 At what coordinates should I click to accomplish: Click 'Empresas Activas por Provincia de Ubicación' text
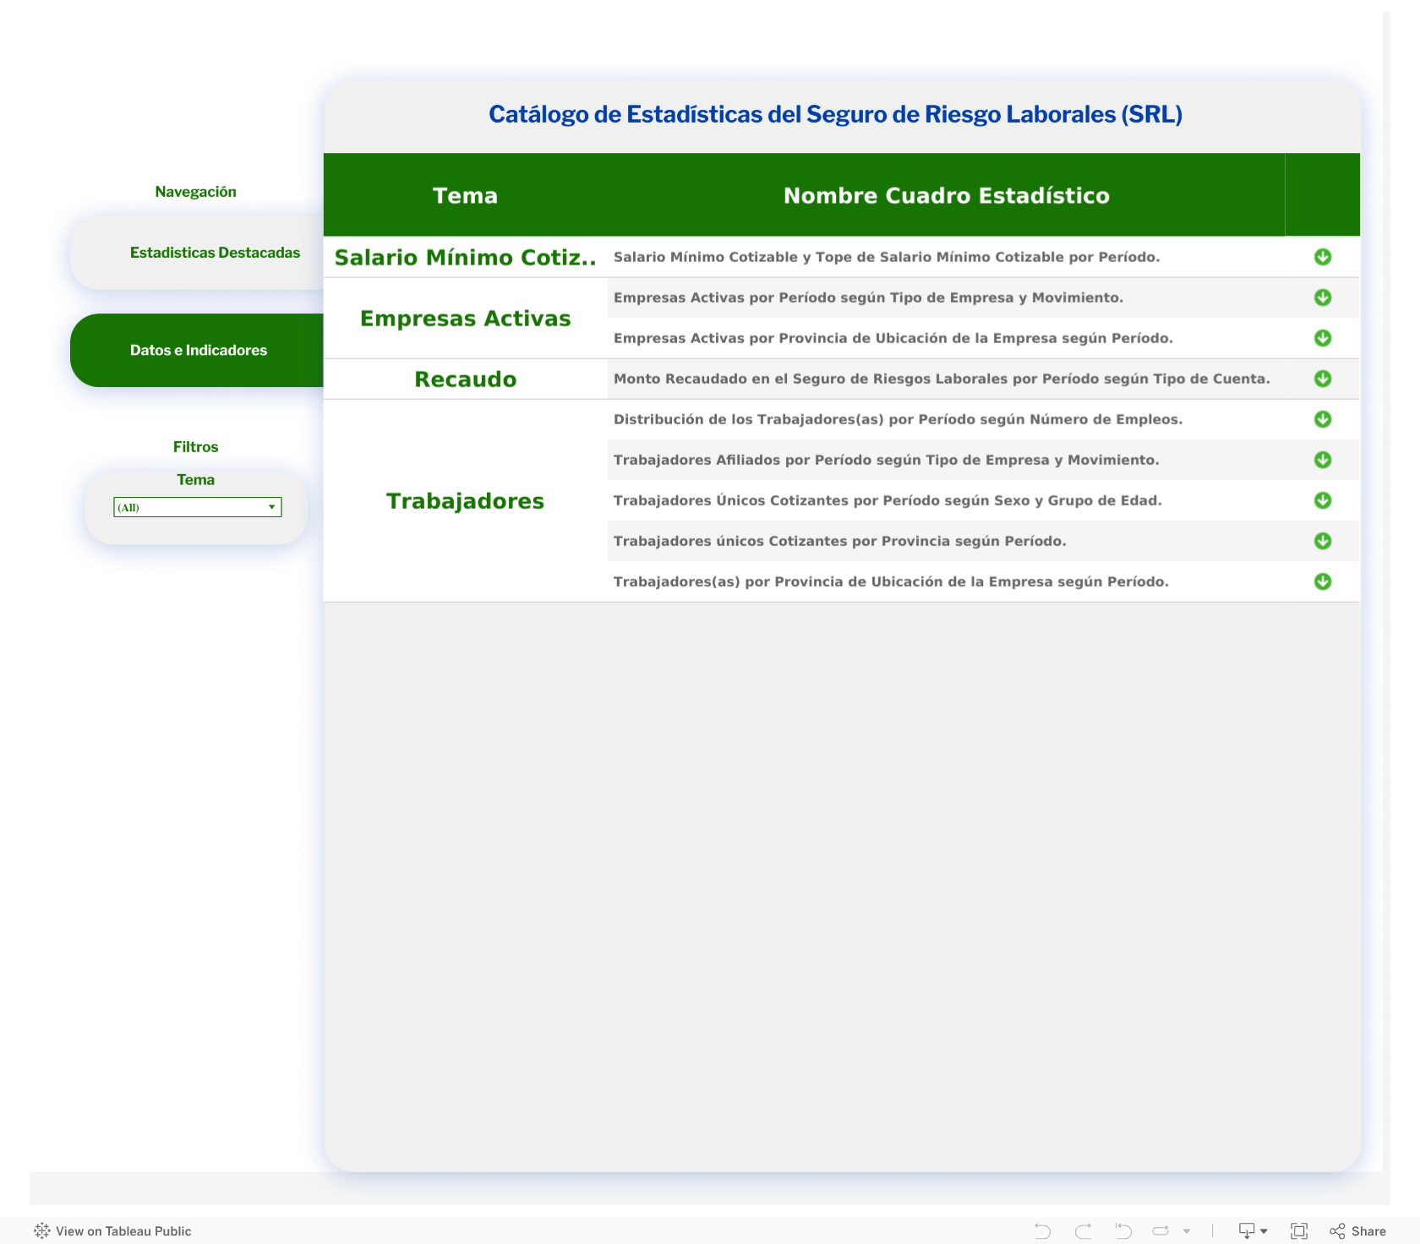point(893,338)
